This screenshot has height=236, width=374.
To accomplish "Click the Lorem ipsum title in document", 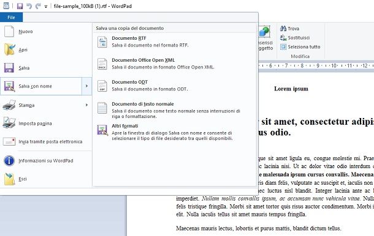I will (291, 89).
